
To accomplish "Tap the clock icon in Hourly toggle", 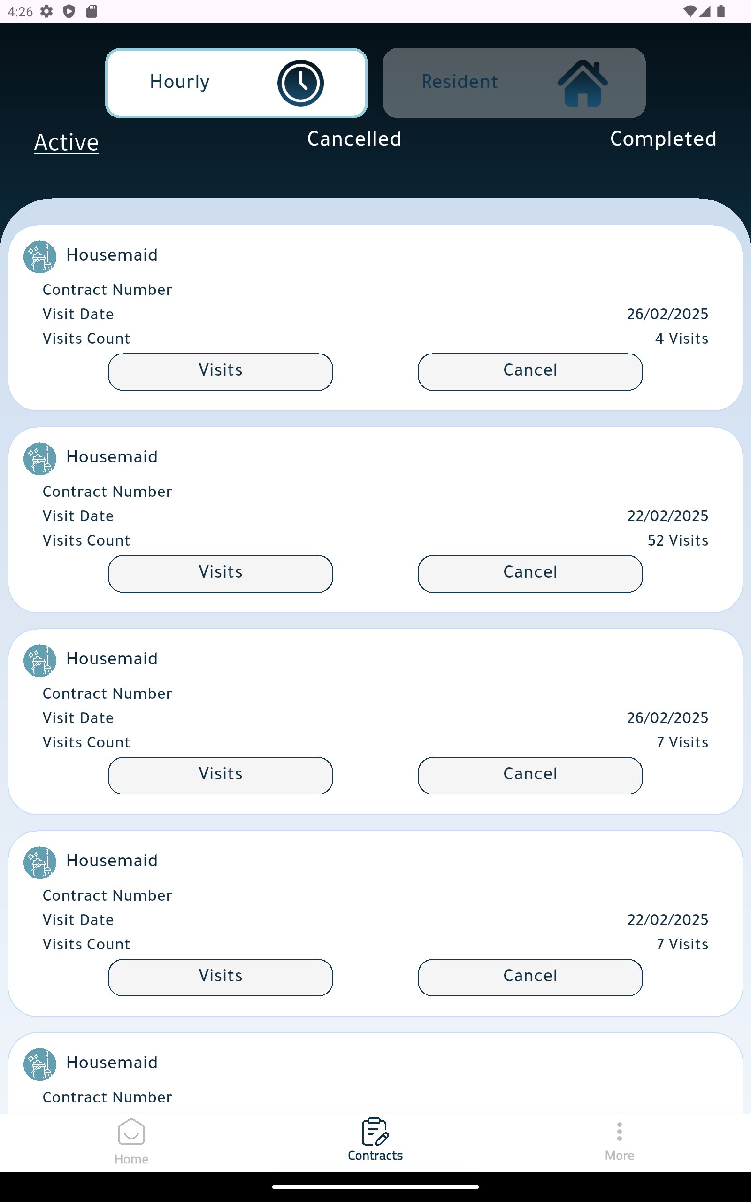I will (x=300, y=83).
